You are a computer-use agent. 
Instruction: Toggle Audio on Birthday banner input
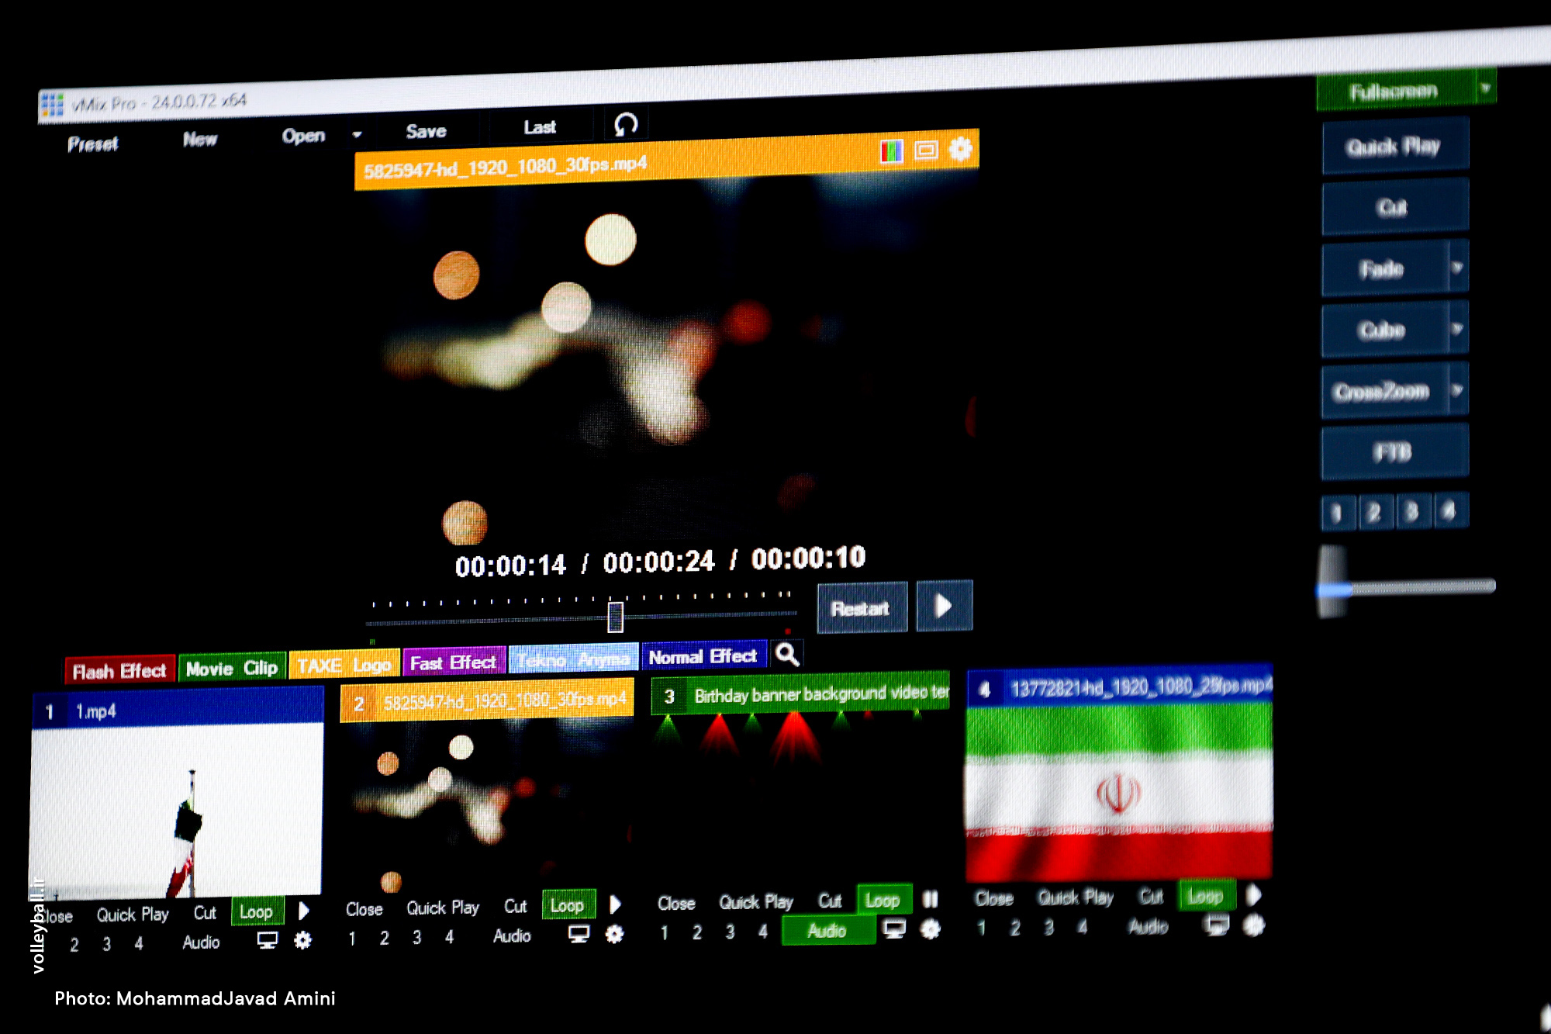(x=827, y=930)
